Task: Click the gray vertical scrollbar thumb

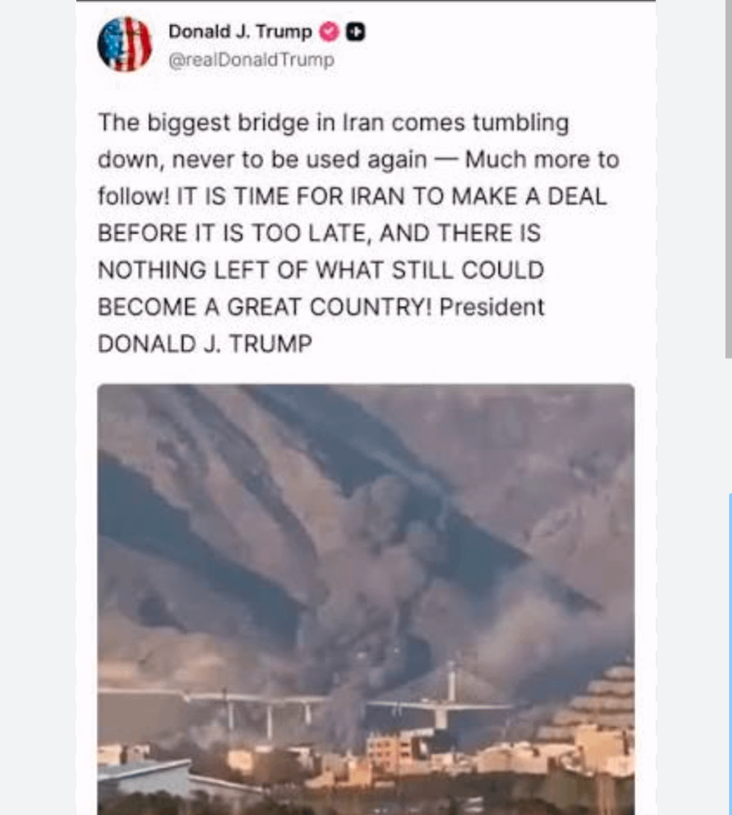Action: point(728,179)
